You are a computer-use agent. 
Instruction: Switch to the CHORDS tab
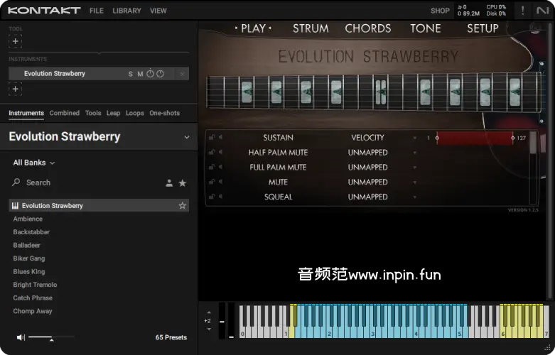click(x=367, y=28)
